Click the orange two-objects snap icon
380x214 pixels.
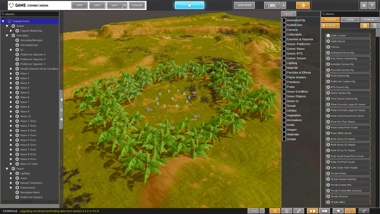click(x=313, y=211)
